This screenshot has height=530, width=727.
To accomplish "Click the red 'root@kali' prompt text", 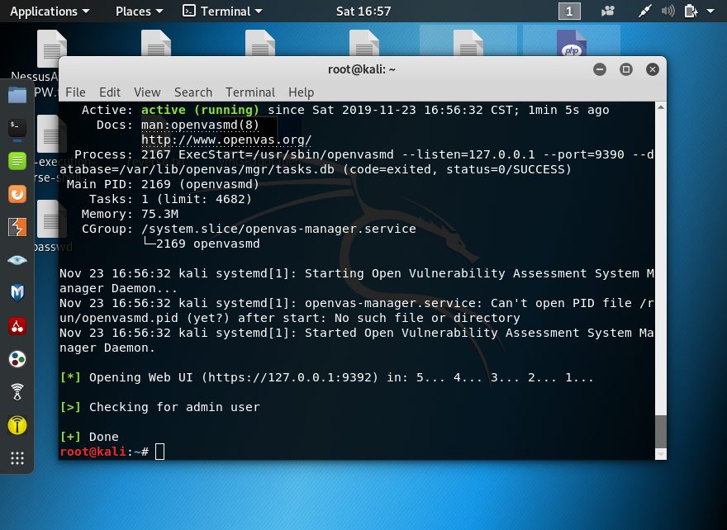I will [x=93, y=452].
